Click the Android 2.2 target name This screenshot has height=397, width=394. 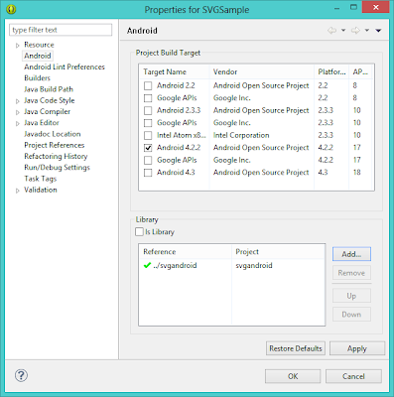pyautogui.click(x=176, y=85)
